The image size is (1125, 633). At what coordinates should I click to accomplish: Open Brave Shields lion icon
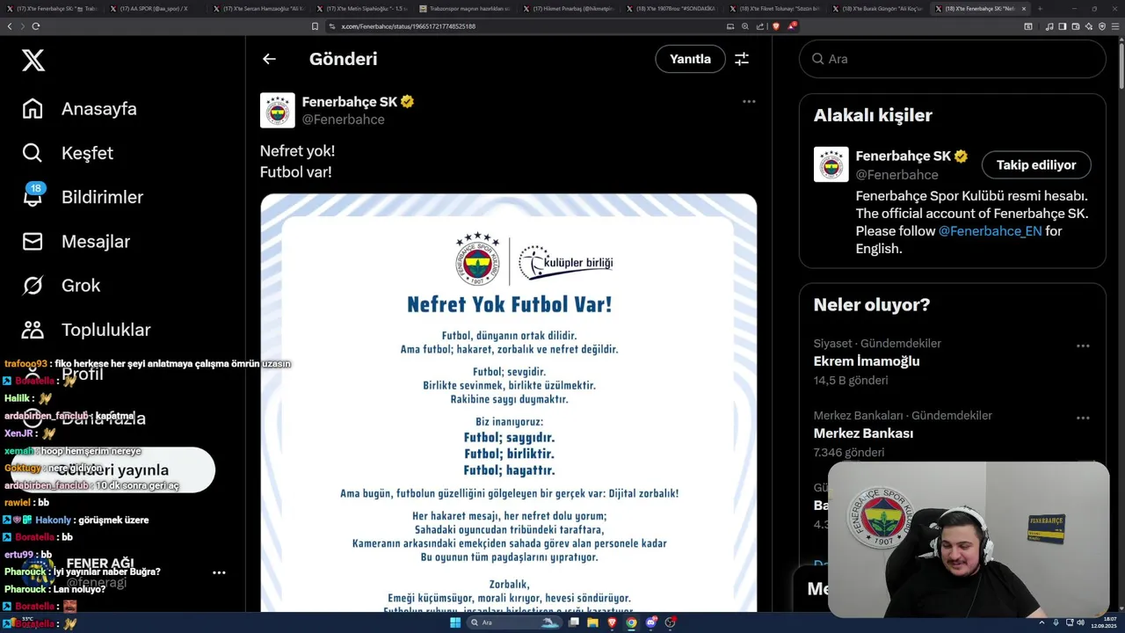pyautogui.click(x=775, y=26)
